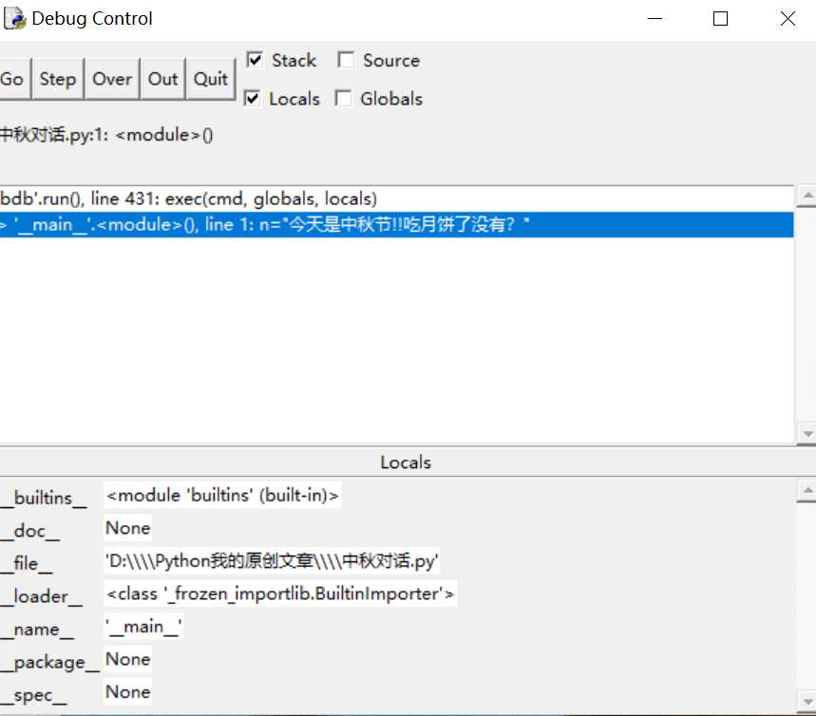Click the Over button
816x716 pixels.
[112, 79]
